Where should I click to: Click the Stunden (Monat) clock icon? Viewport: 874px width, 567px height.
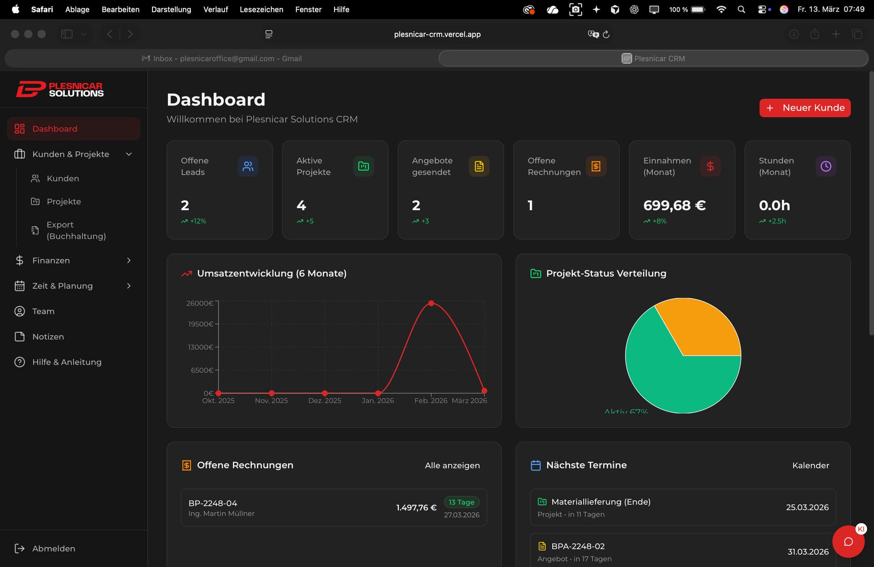(x=826, y=166)
